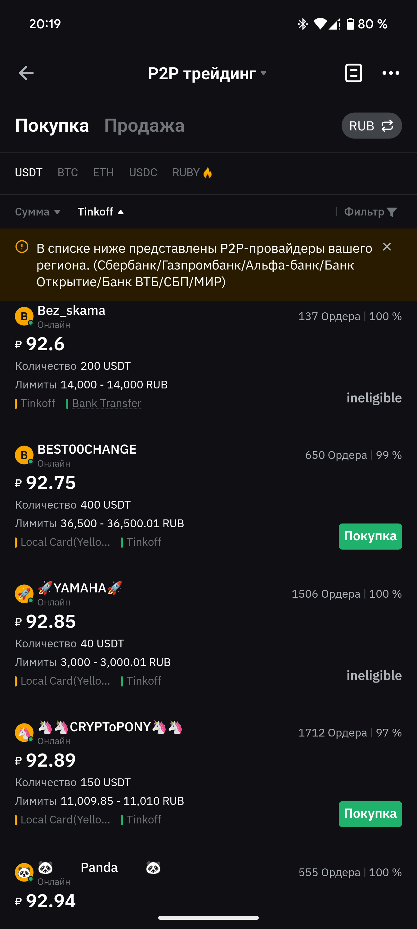Viewport: 417px width, 929px height.
Task: Dismiss the regional providers notice
Action: point(387,247)
